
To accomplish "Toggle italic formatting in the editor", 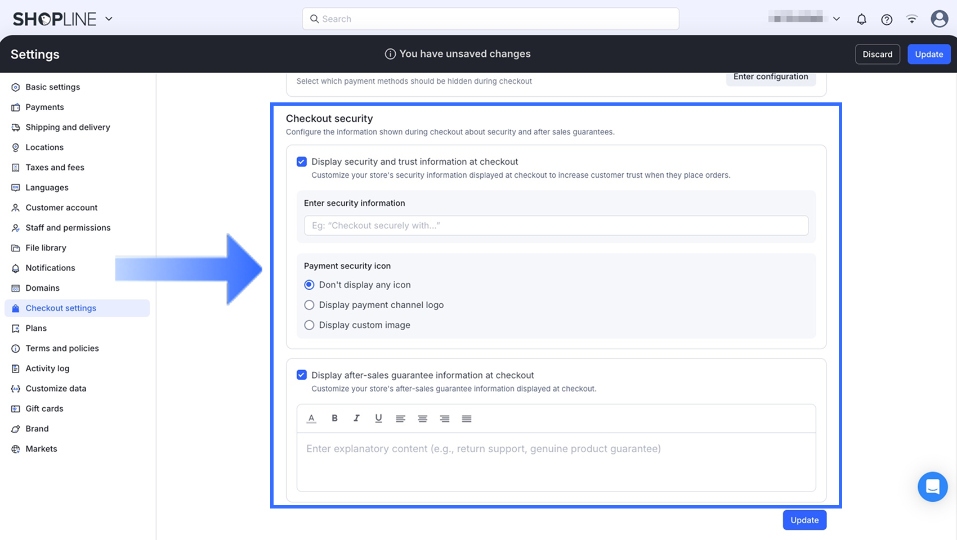I will click(356, 418).
